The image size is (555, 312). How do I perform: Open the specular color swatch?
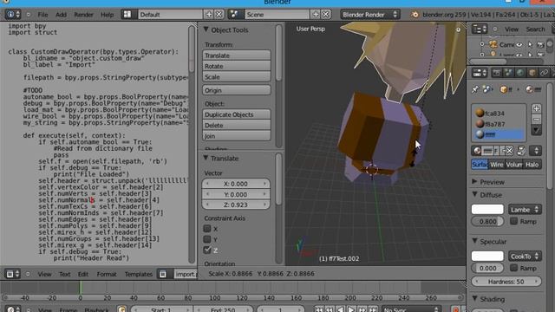487,257
